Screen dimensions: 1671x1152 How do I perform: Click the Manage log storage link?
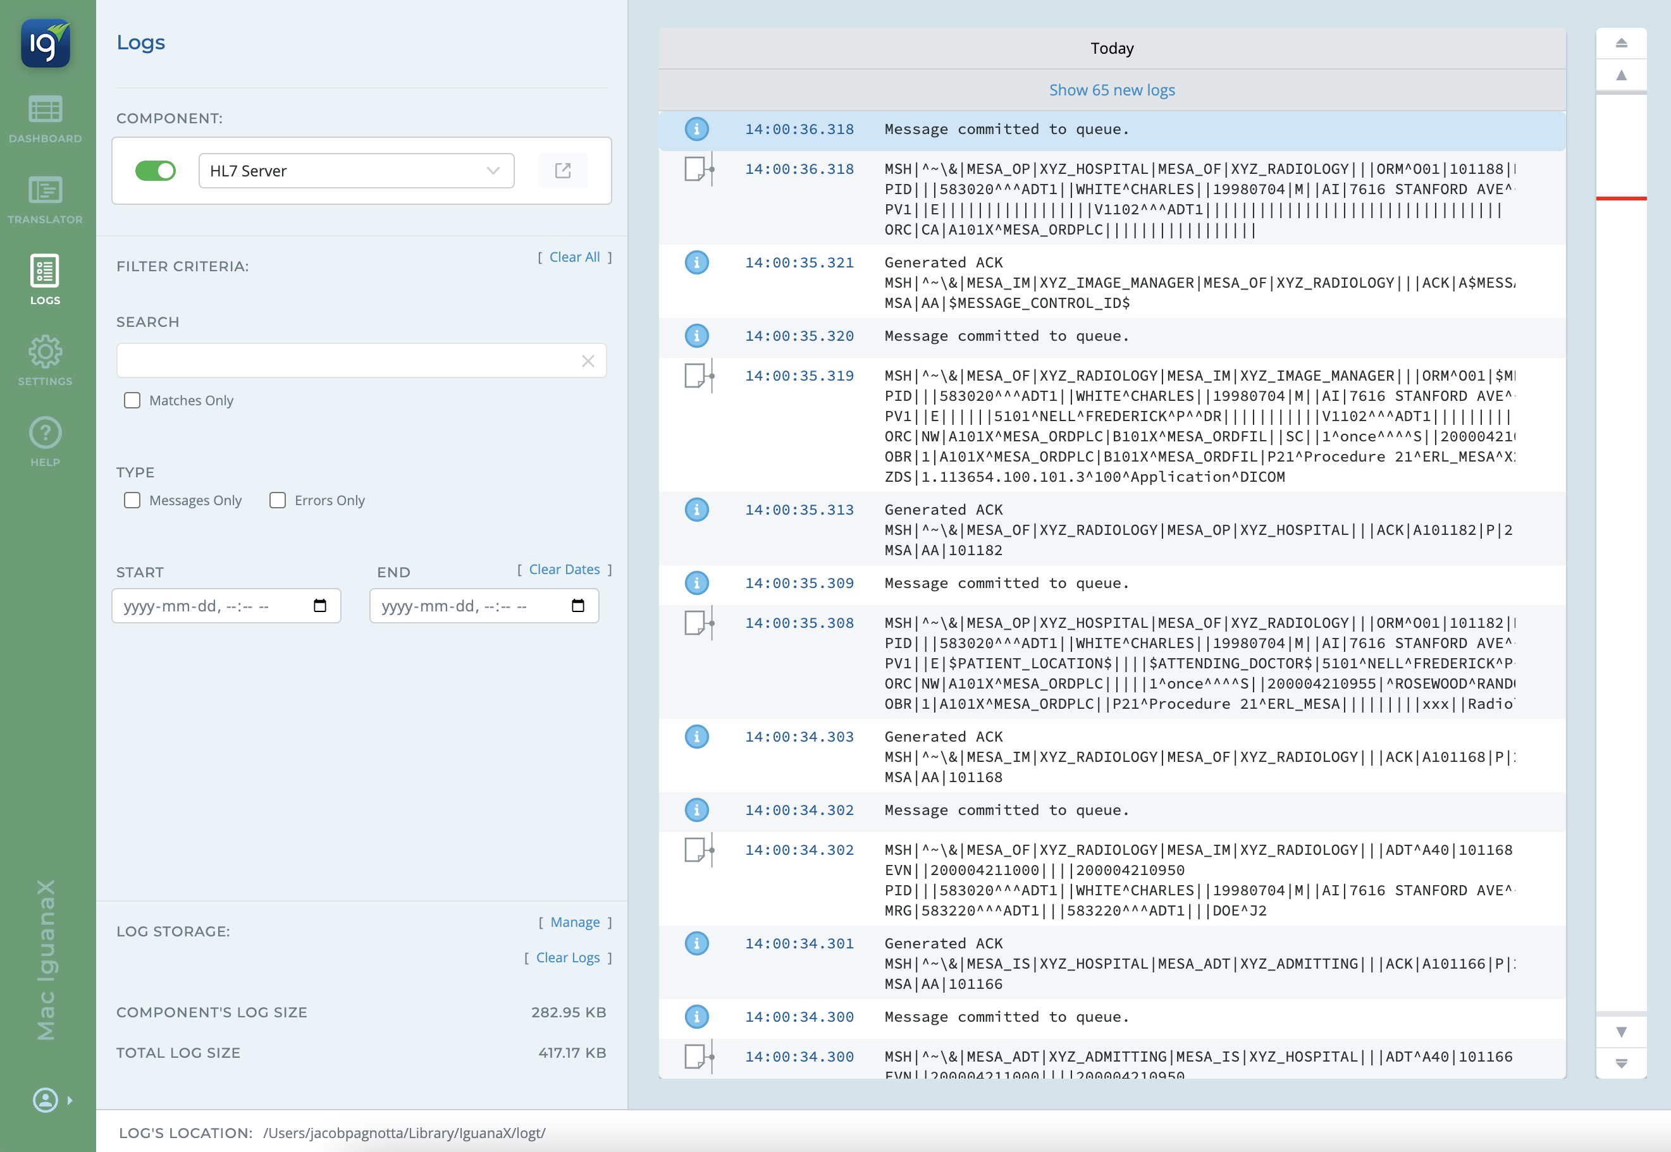coord(576,922)
